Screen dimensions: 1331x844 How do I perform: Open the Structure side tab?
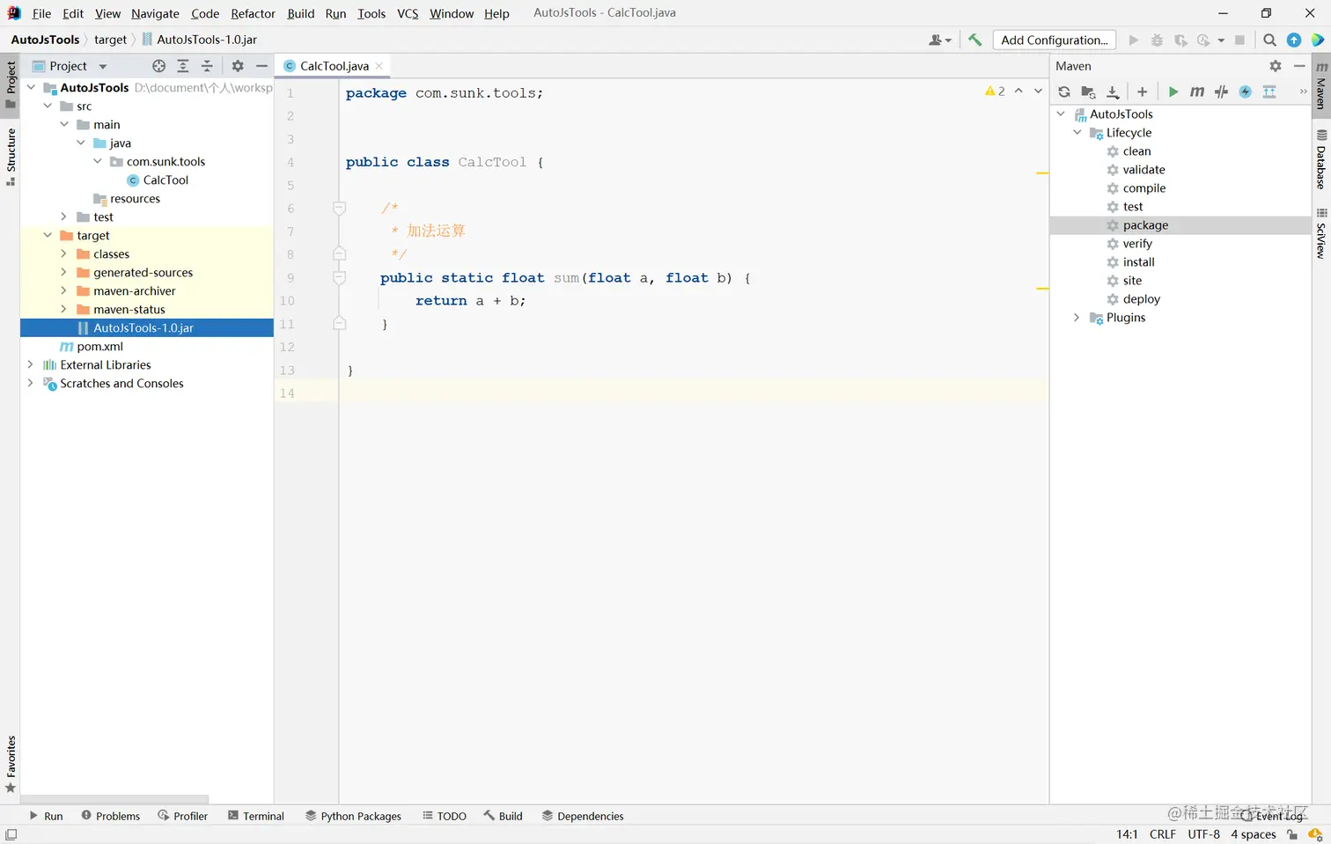click(x=11, y=157)
